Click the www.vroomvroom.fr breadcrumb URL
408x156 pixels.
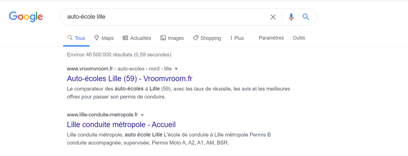pyautogui.click(x=90, y=69)
